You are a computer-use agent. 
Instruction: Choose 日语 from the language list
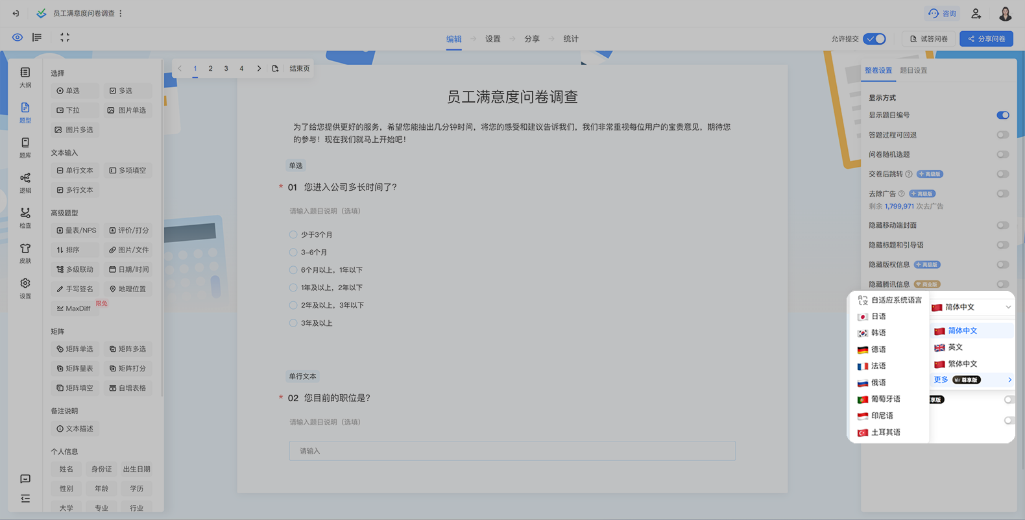click(x=878, y=316)
